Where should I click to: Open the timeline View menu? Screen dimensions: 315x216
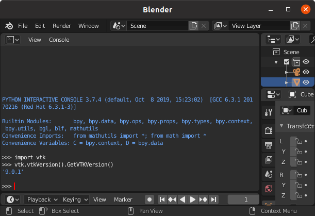coord(100,200)
